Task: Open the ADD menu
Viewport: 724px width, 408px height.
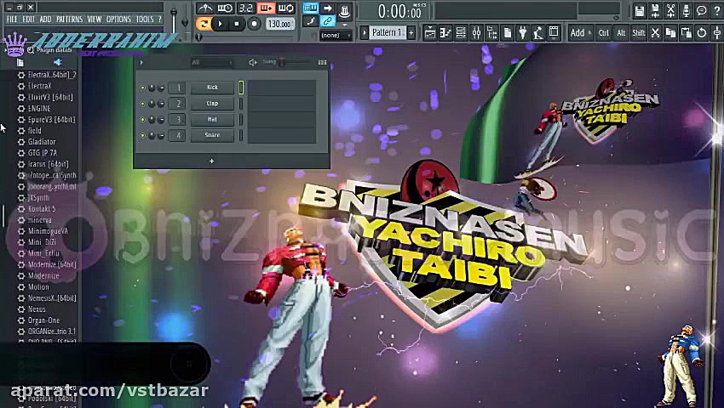Action: [45, 20]
